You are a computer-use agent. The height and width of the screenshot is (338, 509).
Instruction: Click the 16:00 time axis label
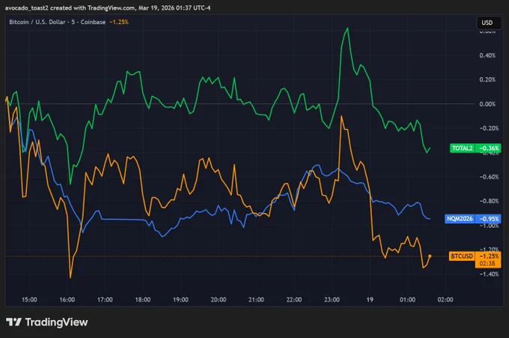click(x=67, y=299)
